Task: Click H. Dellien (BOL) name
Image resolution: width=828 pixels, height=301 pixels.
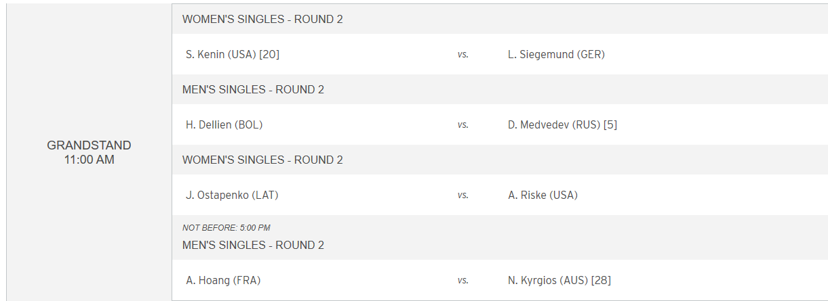Action: (x=224, y=125)
